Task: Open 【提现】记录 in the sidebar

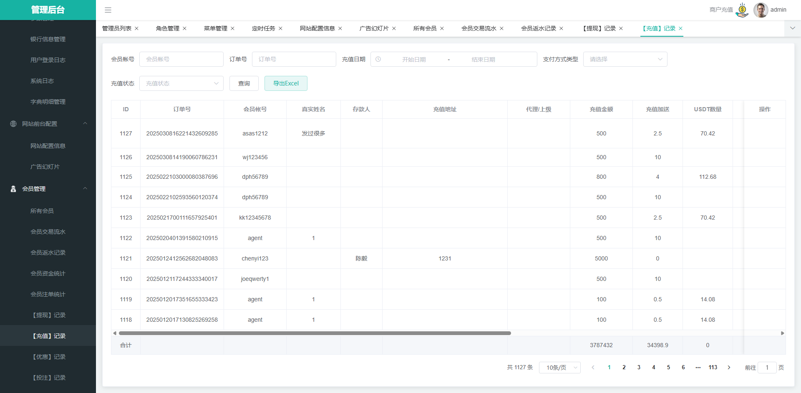Action: tap(49, 315)
